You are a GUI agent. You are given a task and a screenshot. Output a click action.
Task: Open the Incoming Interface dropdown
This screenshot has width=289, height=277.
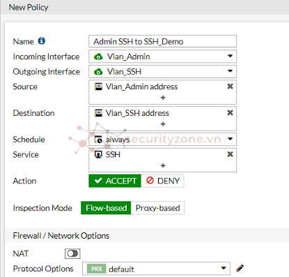(x=162, y=57)
